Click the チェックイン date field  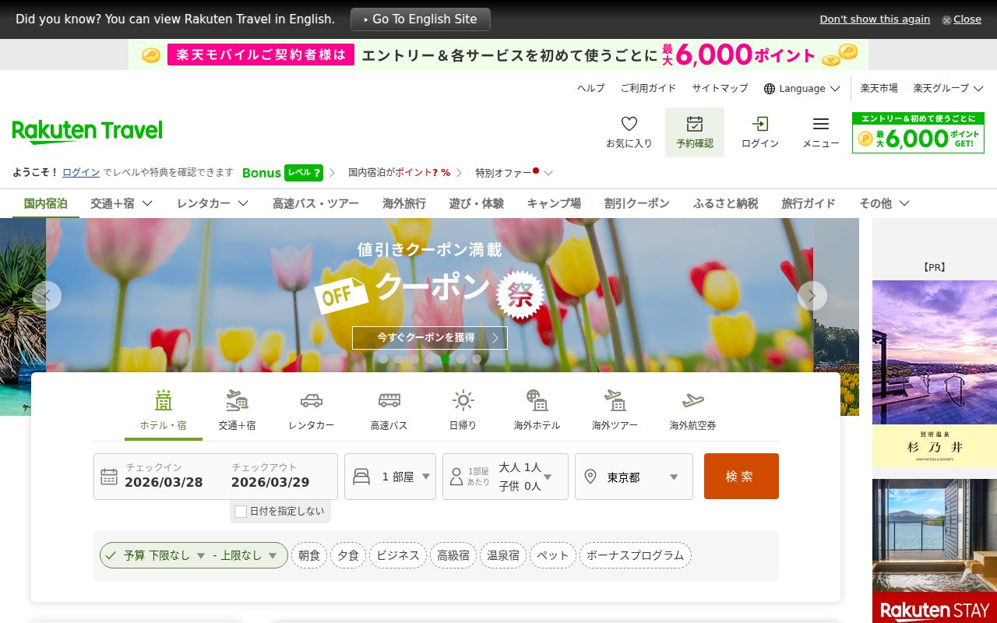(164, 476)
